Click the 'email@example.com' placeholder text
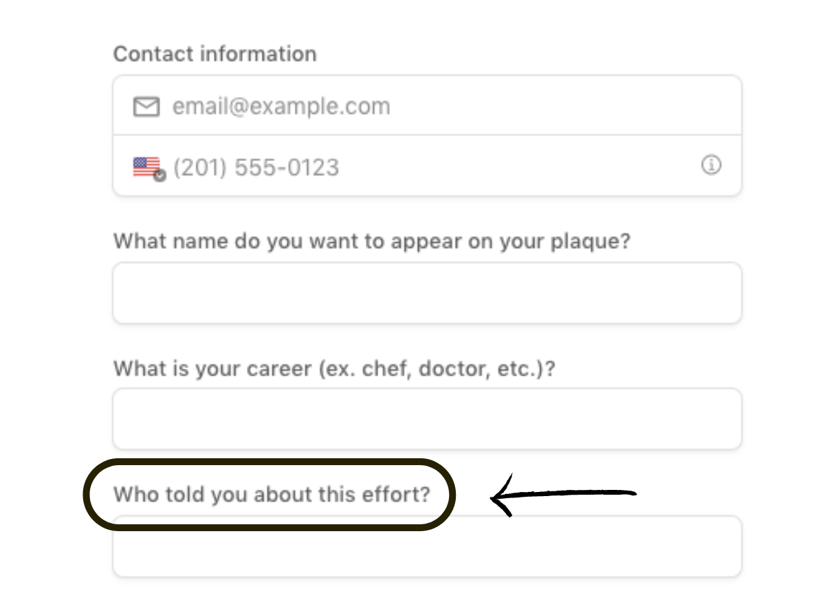825x611 pixels. click(x=281, y=107)
